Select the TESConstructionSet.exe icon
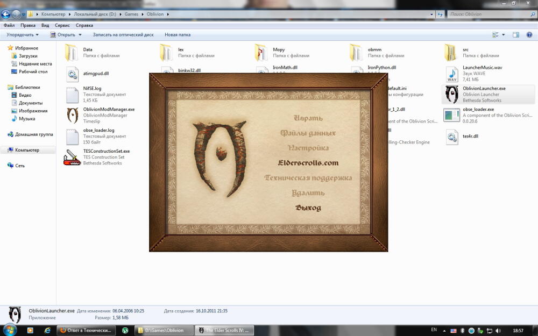This screenshot has height=336, width=538. pyautogui.click(x=72, y=158)
